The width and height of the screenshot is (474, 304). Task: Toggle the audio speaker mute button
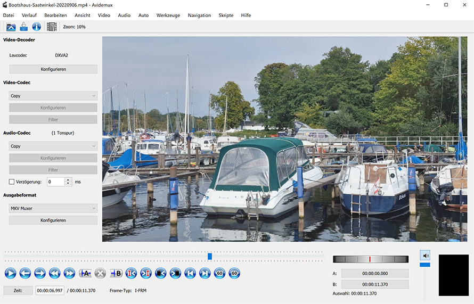pyautogui.click(x=424, y=255)
